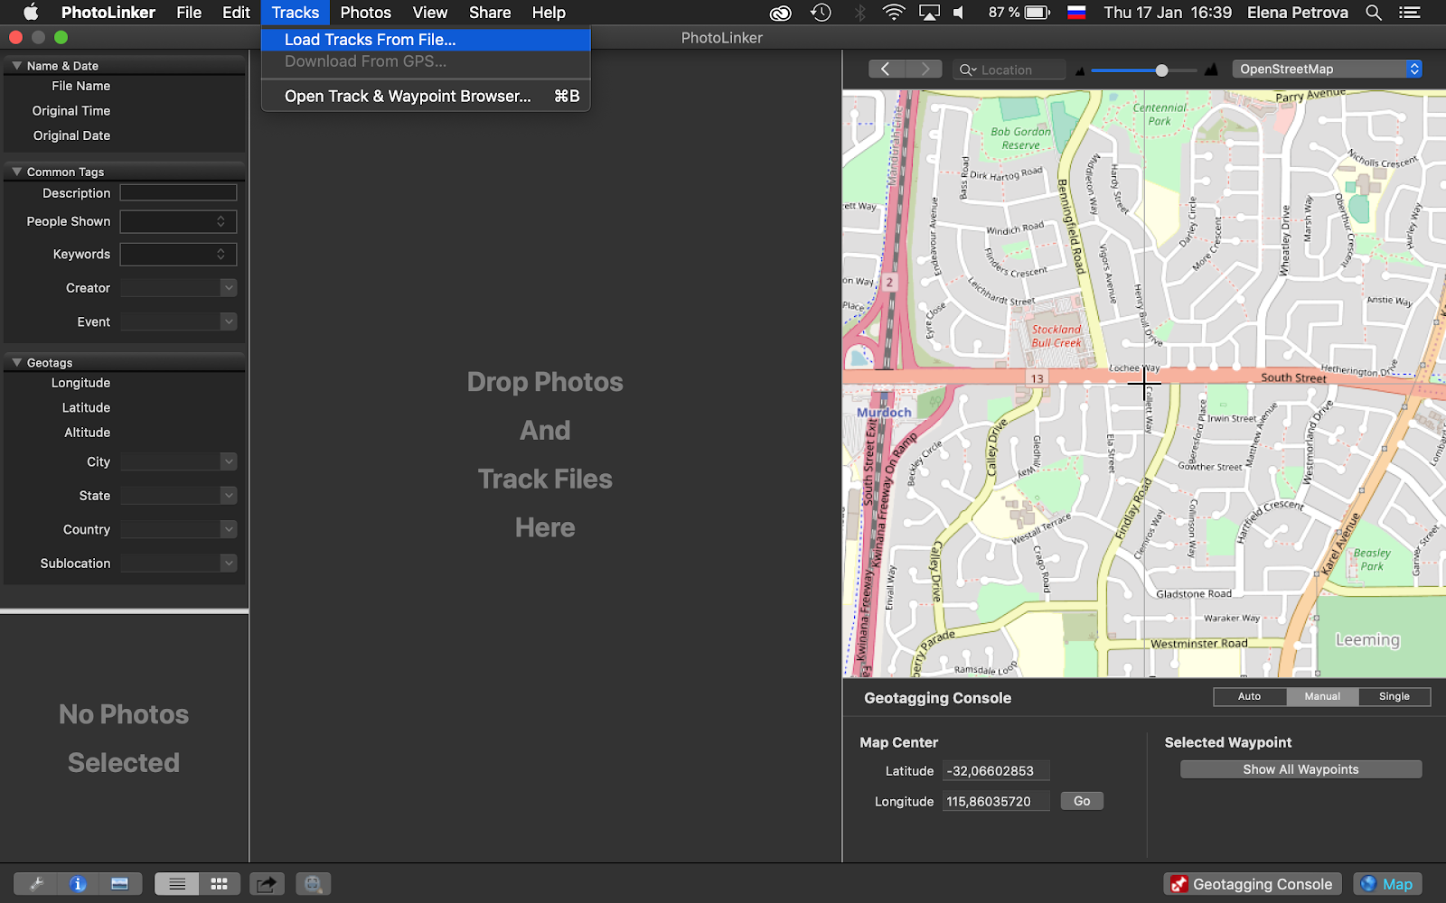This screenshot has width=1446, height=903.
Task: Click Show All Waypoints button
Action: (1300, 769)
